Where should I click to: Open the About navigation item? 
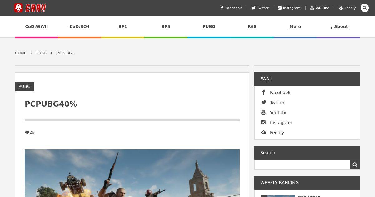[338, 27]
